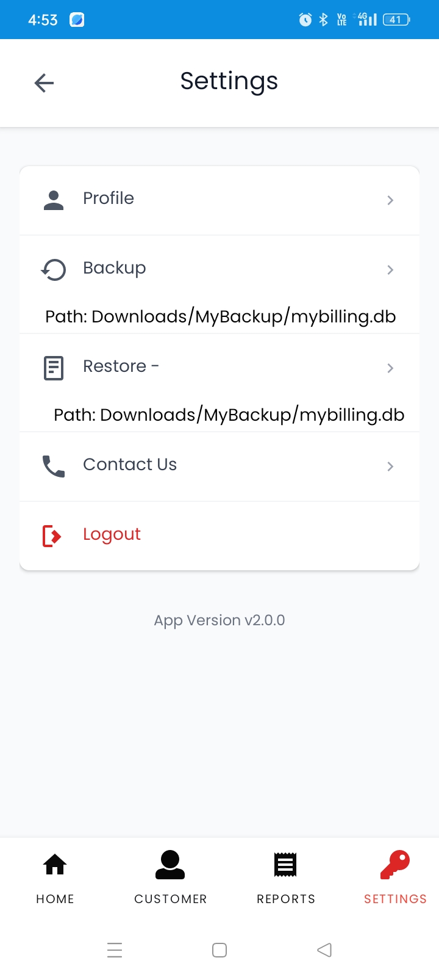The image size is (439, 977).
Task: Expand the Profile row chevron
Action: 390,200
